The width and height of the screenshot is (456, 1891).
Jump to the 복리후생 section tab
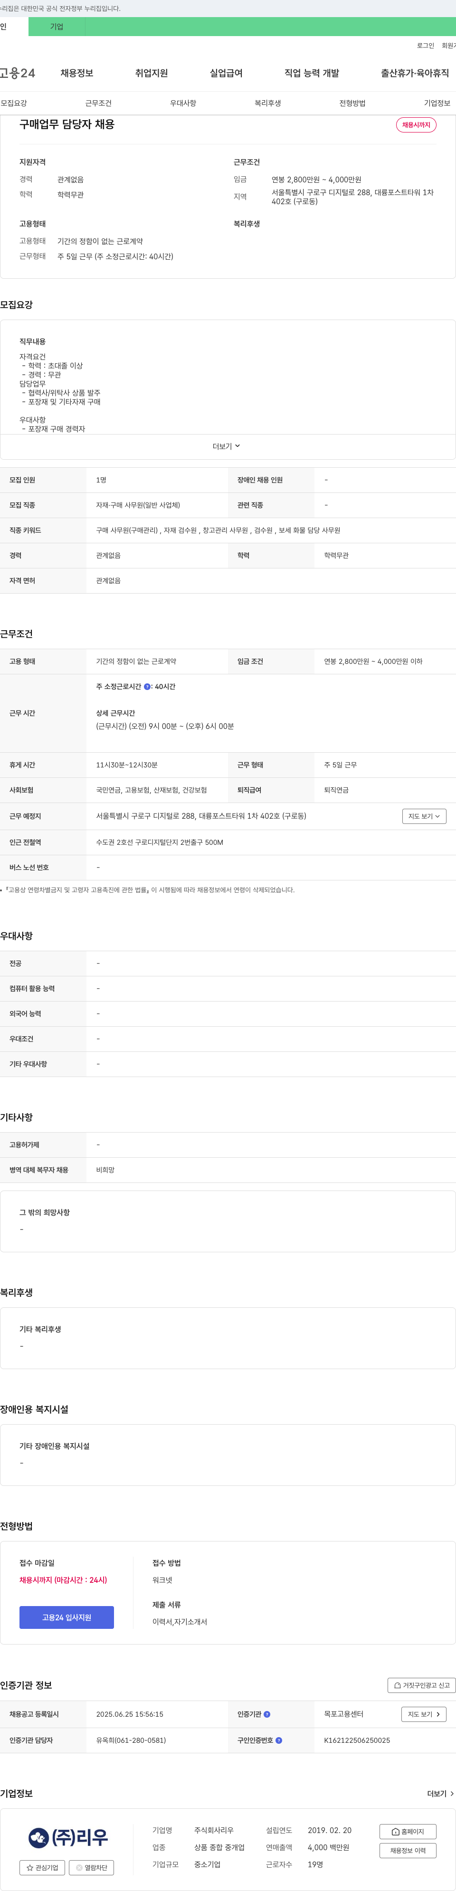tap(267, 103)
